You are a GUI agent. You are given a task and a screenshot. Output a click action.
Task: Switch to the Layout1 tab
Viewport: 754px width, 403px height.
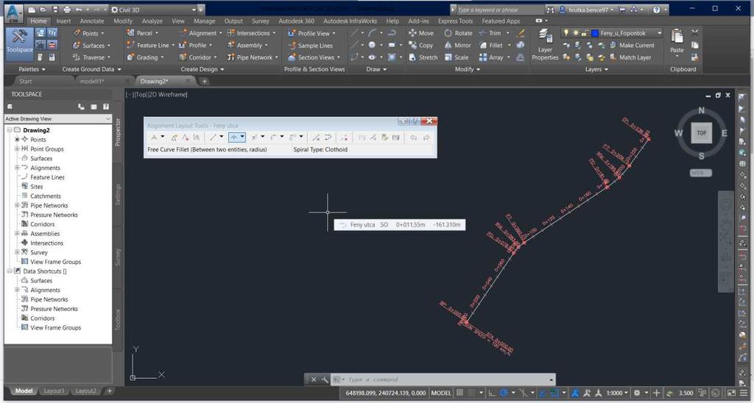click(x=54, y=391)
